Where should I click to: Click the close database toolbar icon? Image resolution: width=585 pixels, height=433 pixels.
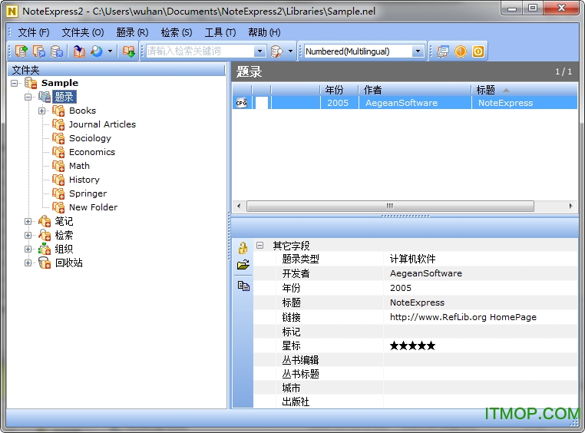(56, 51)
